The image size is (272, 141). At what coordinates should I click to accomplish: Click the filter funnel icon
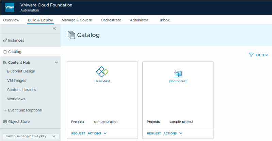[251, 55]
